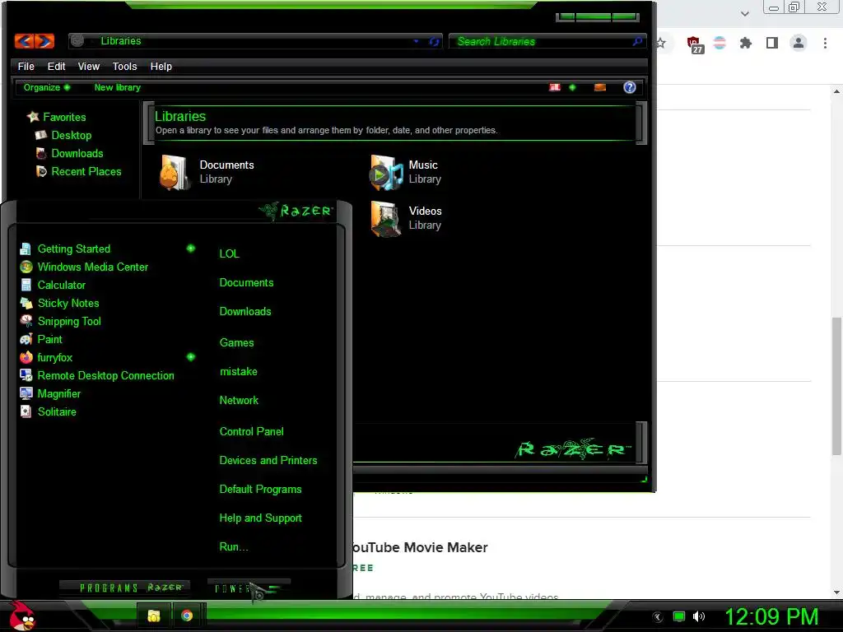The image size is (843, 632).
Task: Open the Documents library icon
Action: (174, 172)
